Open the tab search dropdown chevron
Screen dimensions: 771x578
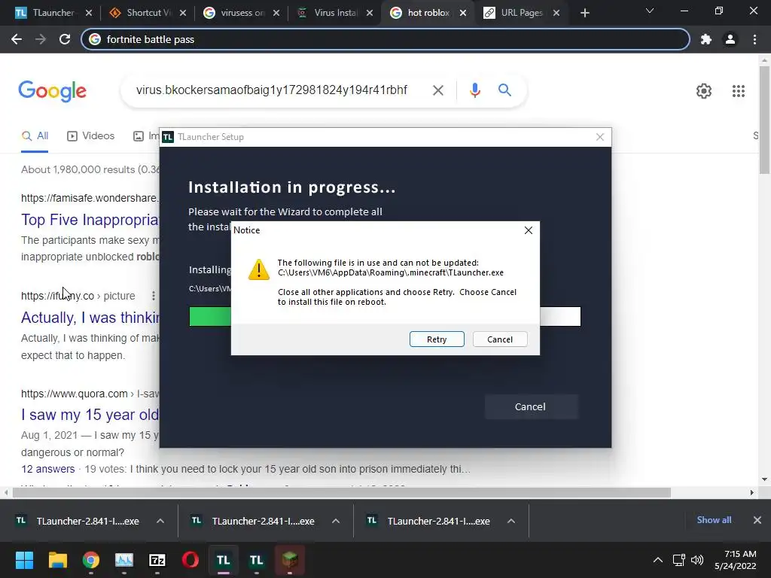[x=650, y=11]
